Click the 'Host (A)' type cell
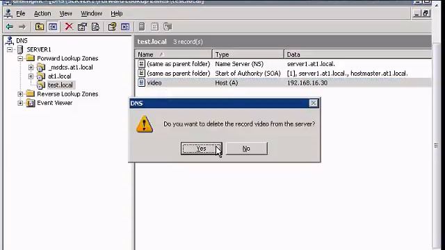This screenshot has height=250, width=445. [x=227, y=83]
